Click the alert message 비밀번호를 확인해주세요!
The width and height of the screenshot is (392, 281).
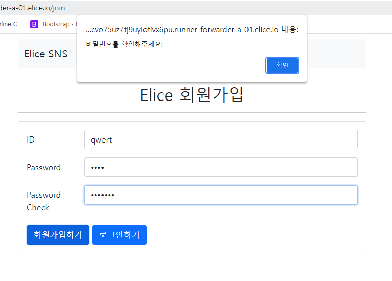tap(124, 44)
